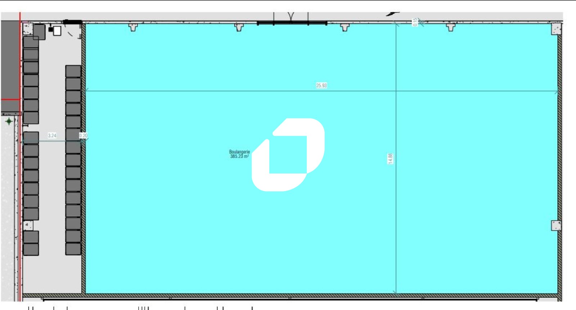Select the 0.15 dimension label at the top
This screenshot has width=576, height=310.
point(415,22)
